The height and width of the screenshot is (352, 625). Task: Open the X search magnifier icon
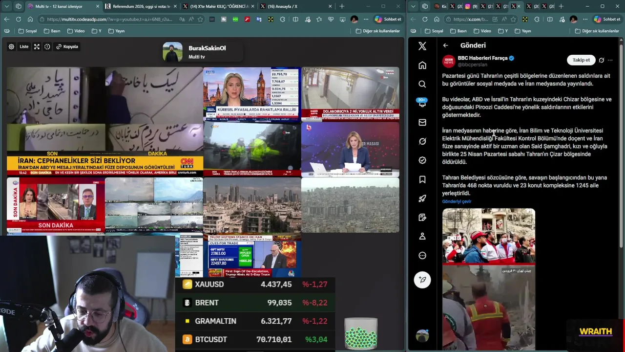pos(422,84)
